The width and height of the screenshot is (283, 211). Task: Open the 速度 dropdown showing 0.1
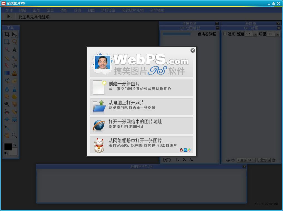pyautogui.click(x=255, y=34)
